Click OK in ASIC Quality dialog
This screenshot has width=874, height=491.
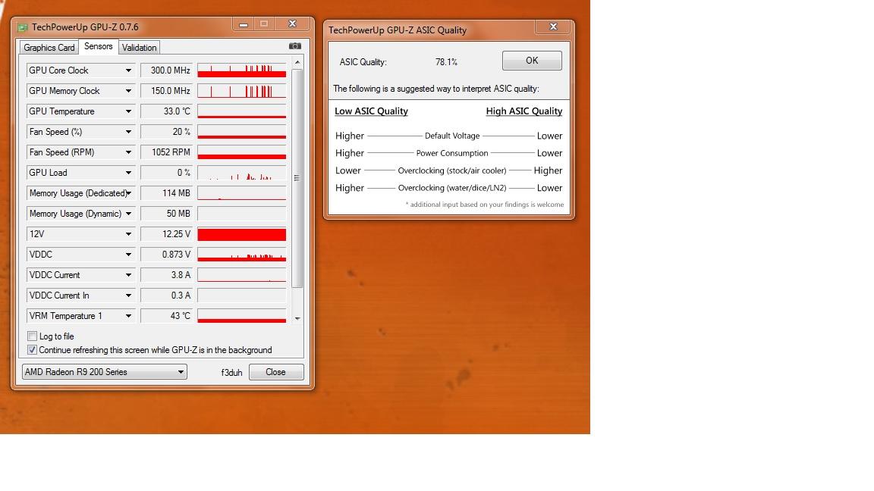tap(532, 61)
